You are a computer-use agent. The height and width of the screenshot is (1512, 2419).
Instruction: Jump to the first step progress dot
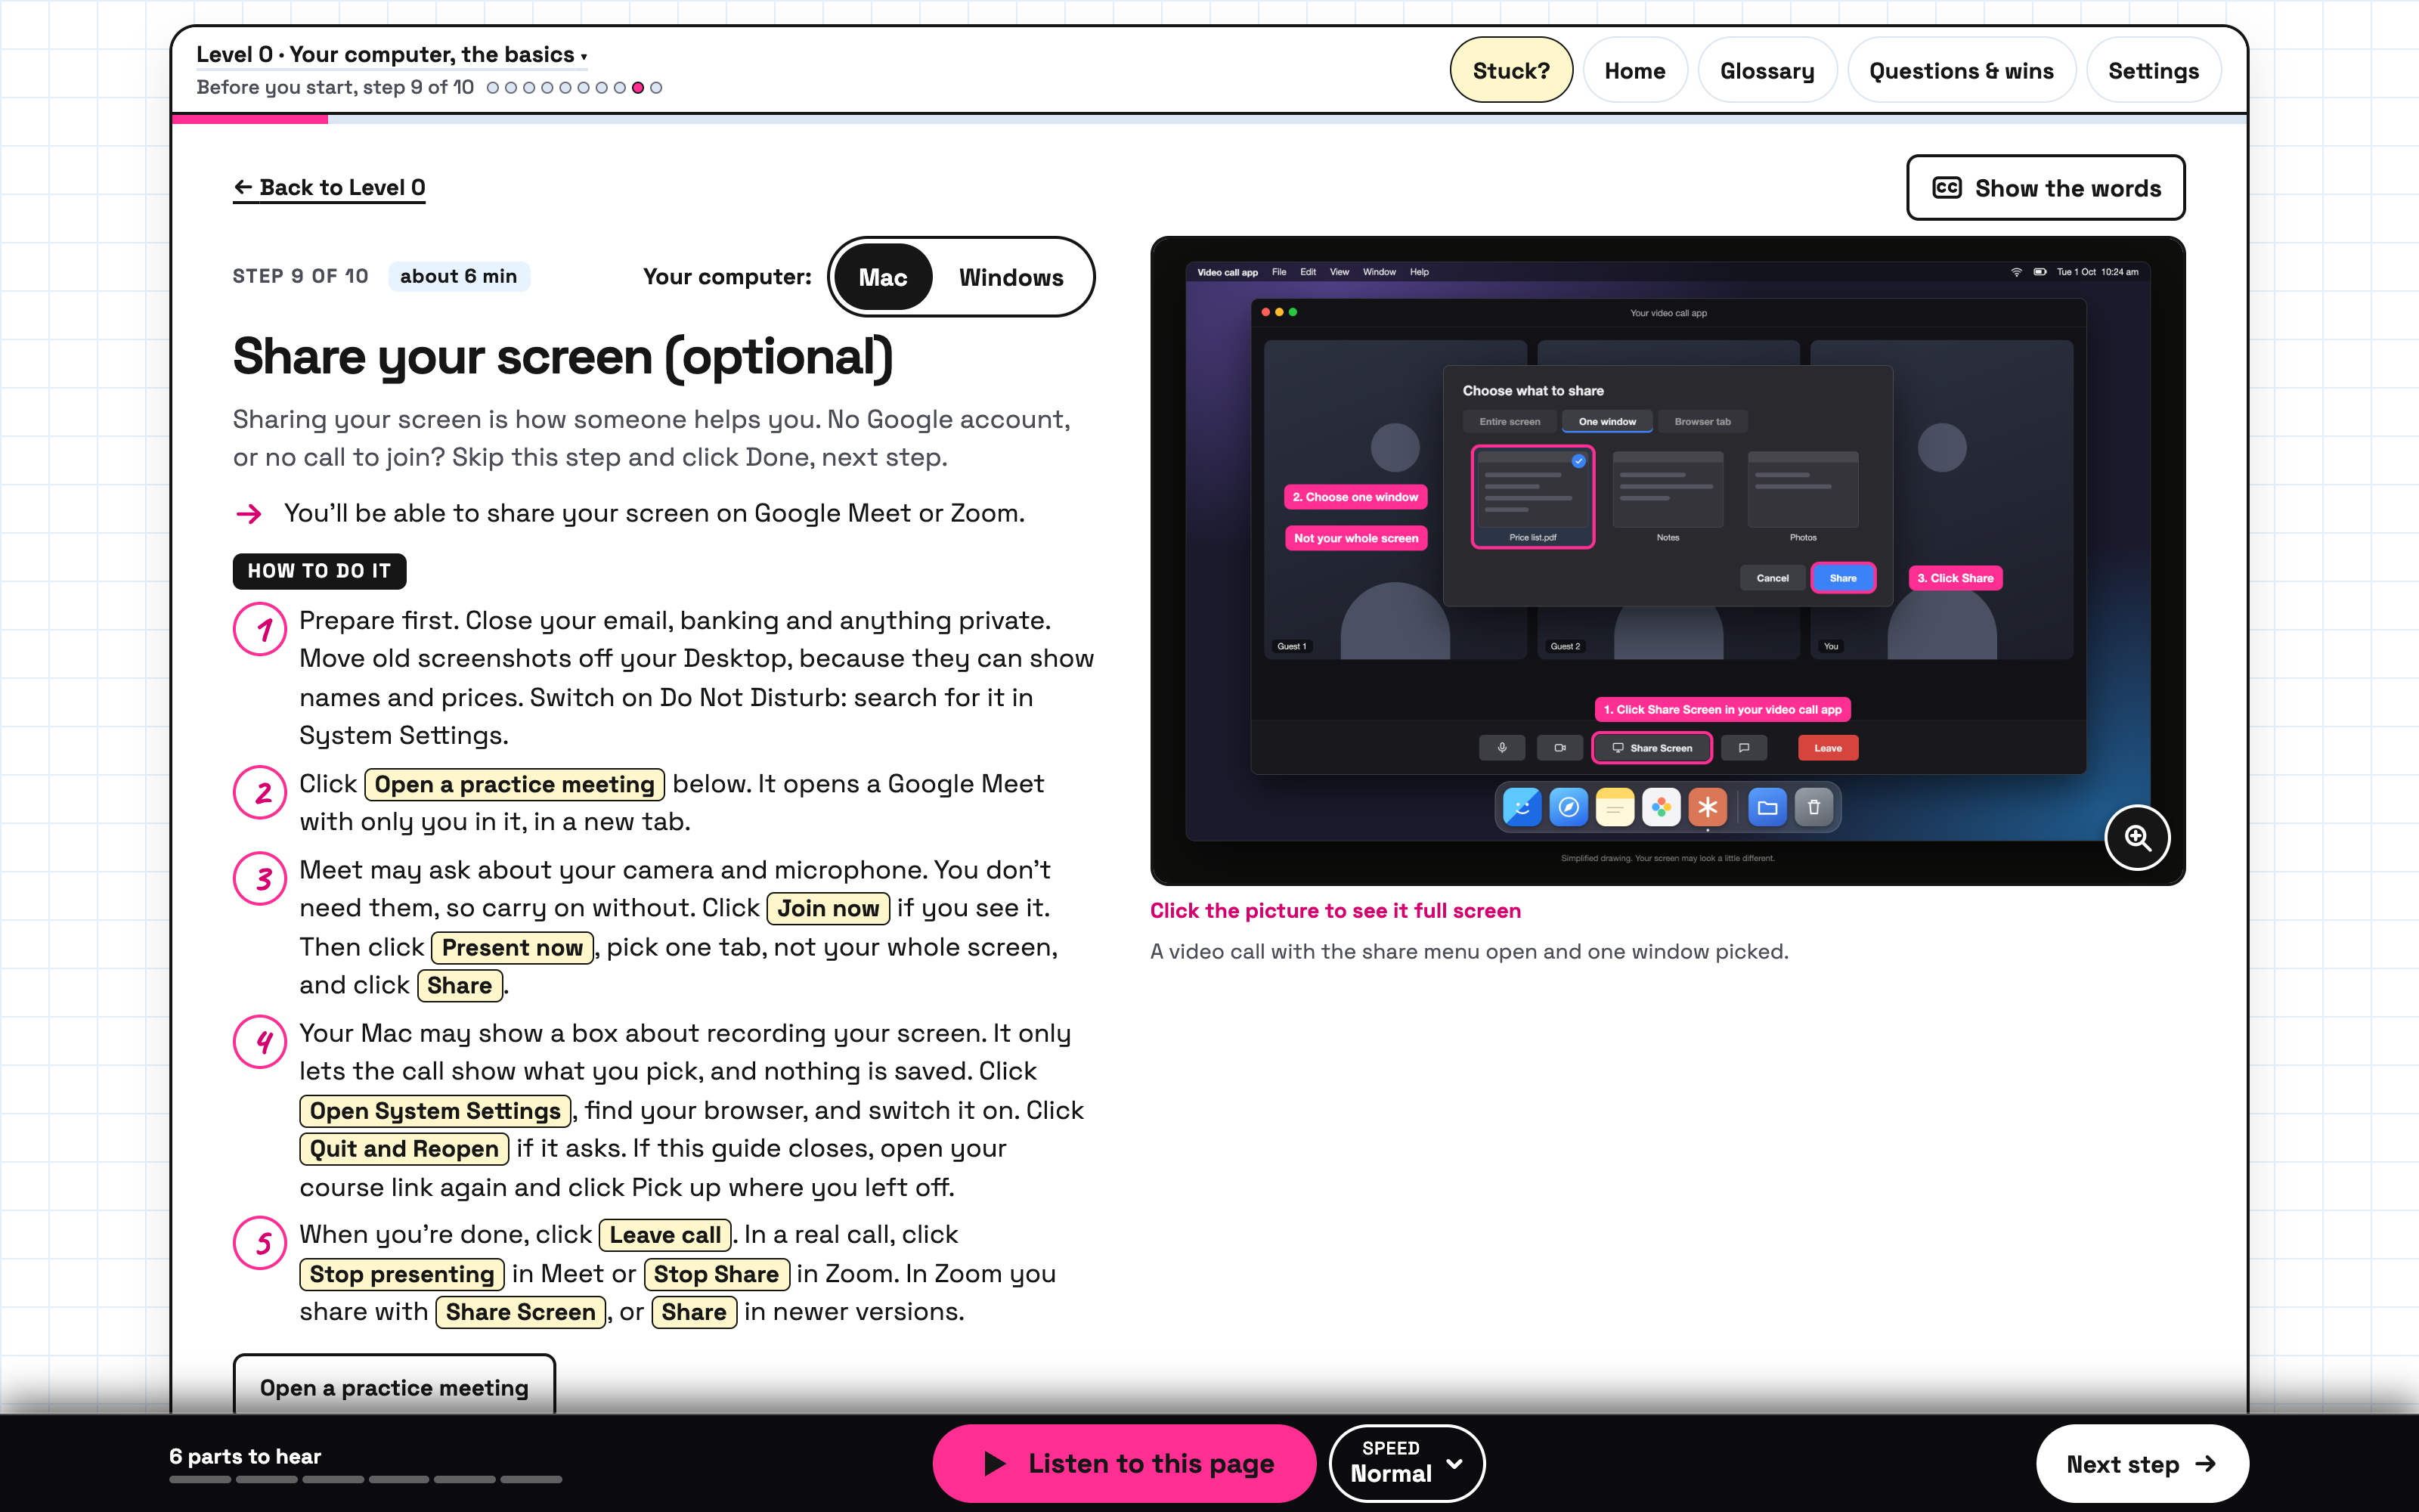point(493,88)
